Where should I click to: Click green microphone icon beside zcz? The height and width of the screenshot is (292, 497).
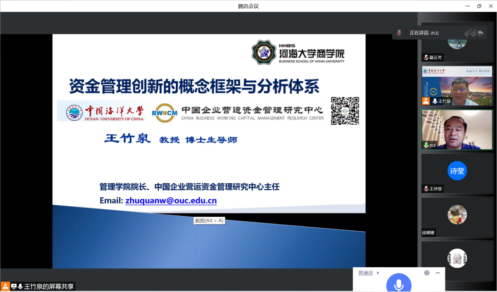(426, 145)
